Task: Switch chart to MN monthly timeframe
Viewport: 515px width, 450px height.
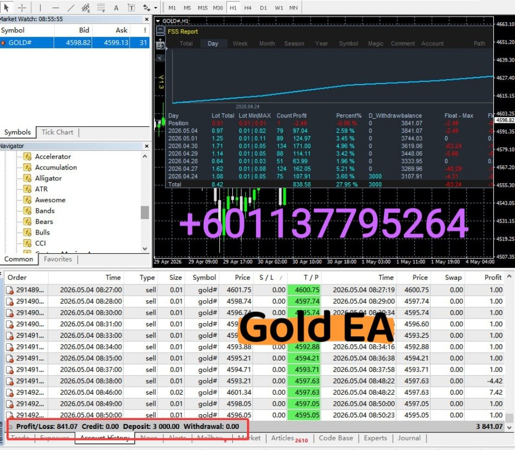Action: [x=293, y=8]
